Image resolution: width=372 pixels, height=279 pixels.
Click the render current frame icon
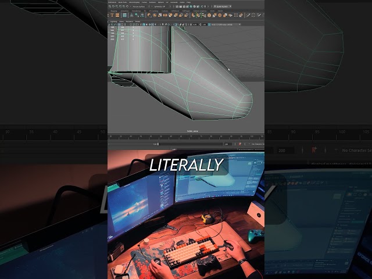[x=181, y=6]
